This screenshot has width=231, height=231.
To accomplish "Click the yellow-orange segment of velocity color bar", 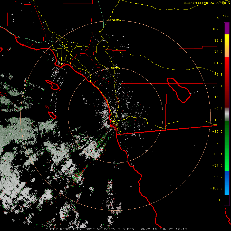I will (x=227, y=46).
